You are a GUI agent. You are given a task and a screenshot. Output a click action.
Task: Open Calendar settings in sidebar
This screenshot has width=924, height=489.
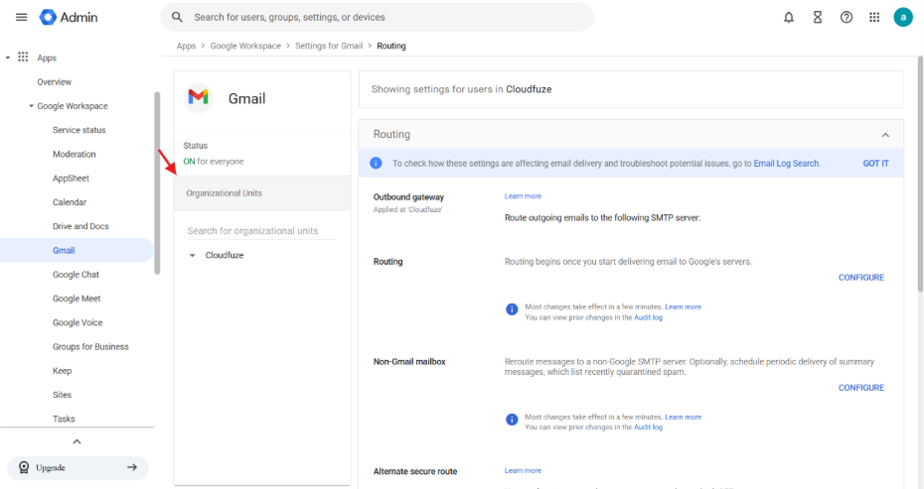(x=69, y=202)
